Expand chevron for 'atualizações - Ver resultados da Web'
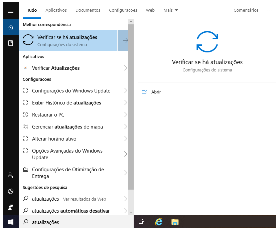This screenshot has height=231, width=279. [126, 199]
